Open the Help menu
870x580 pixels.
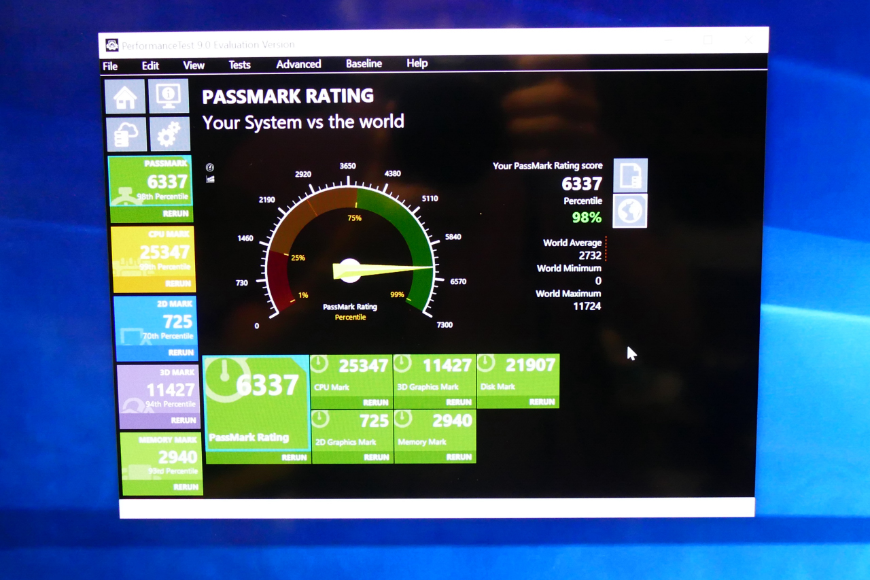pos(417,63)
